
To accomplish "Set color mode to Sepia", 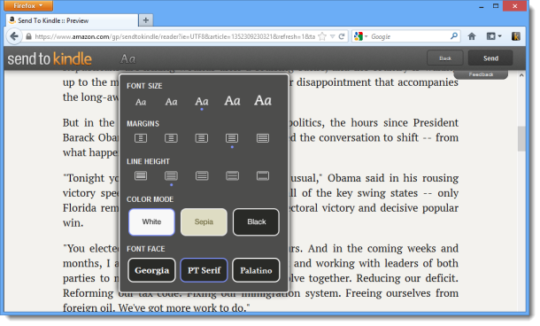I will pos(204,221).
